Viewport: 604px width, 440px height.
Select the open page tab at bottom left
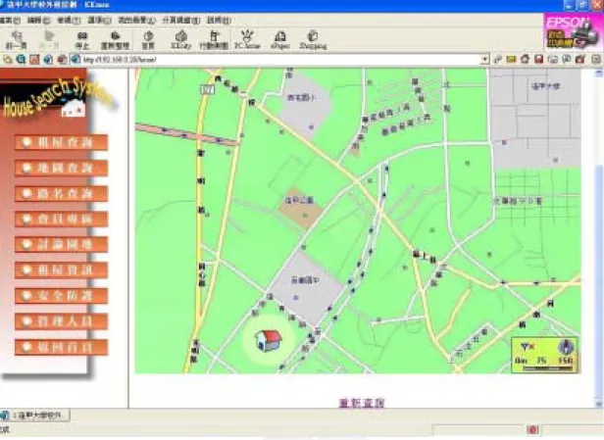coord(35,416)
